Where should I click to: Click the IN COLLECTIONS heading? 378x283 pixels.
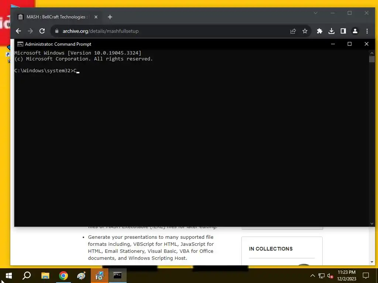pos(271,249)
